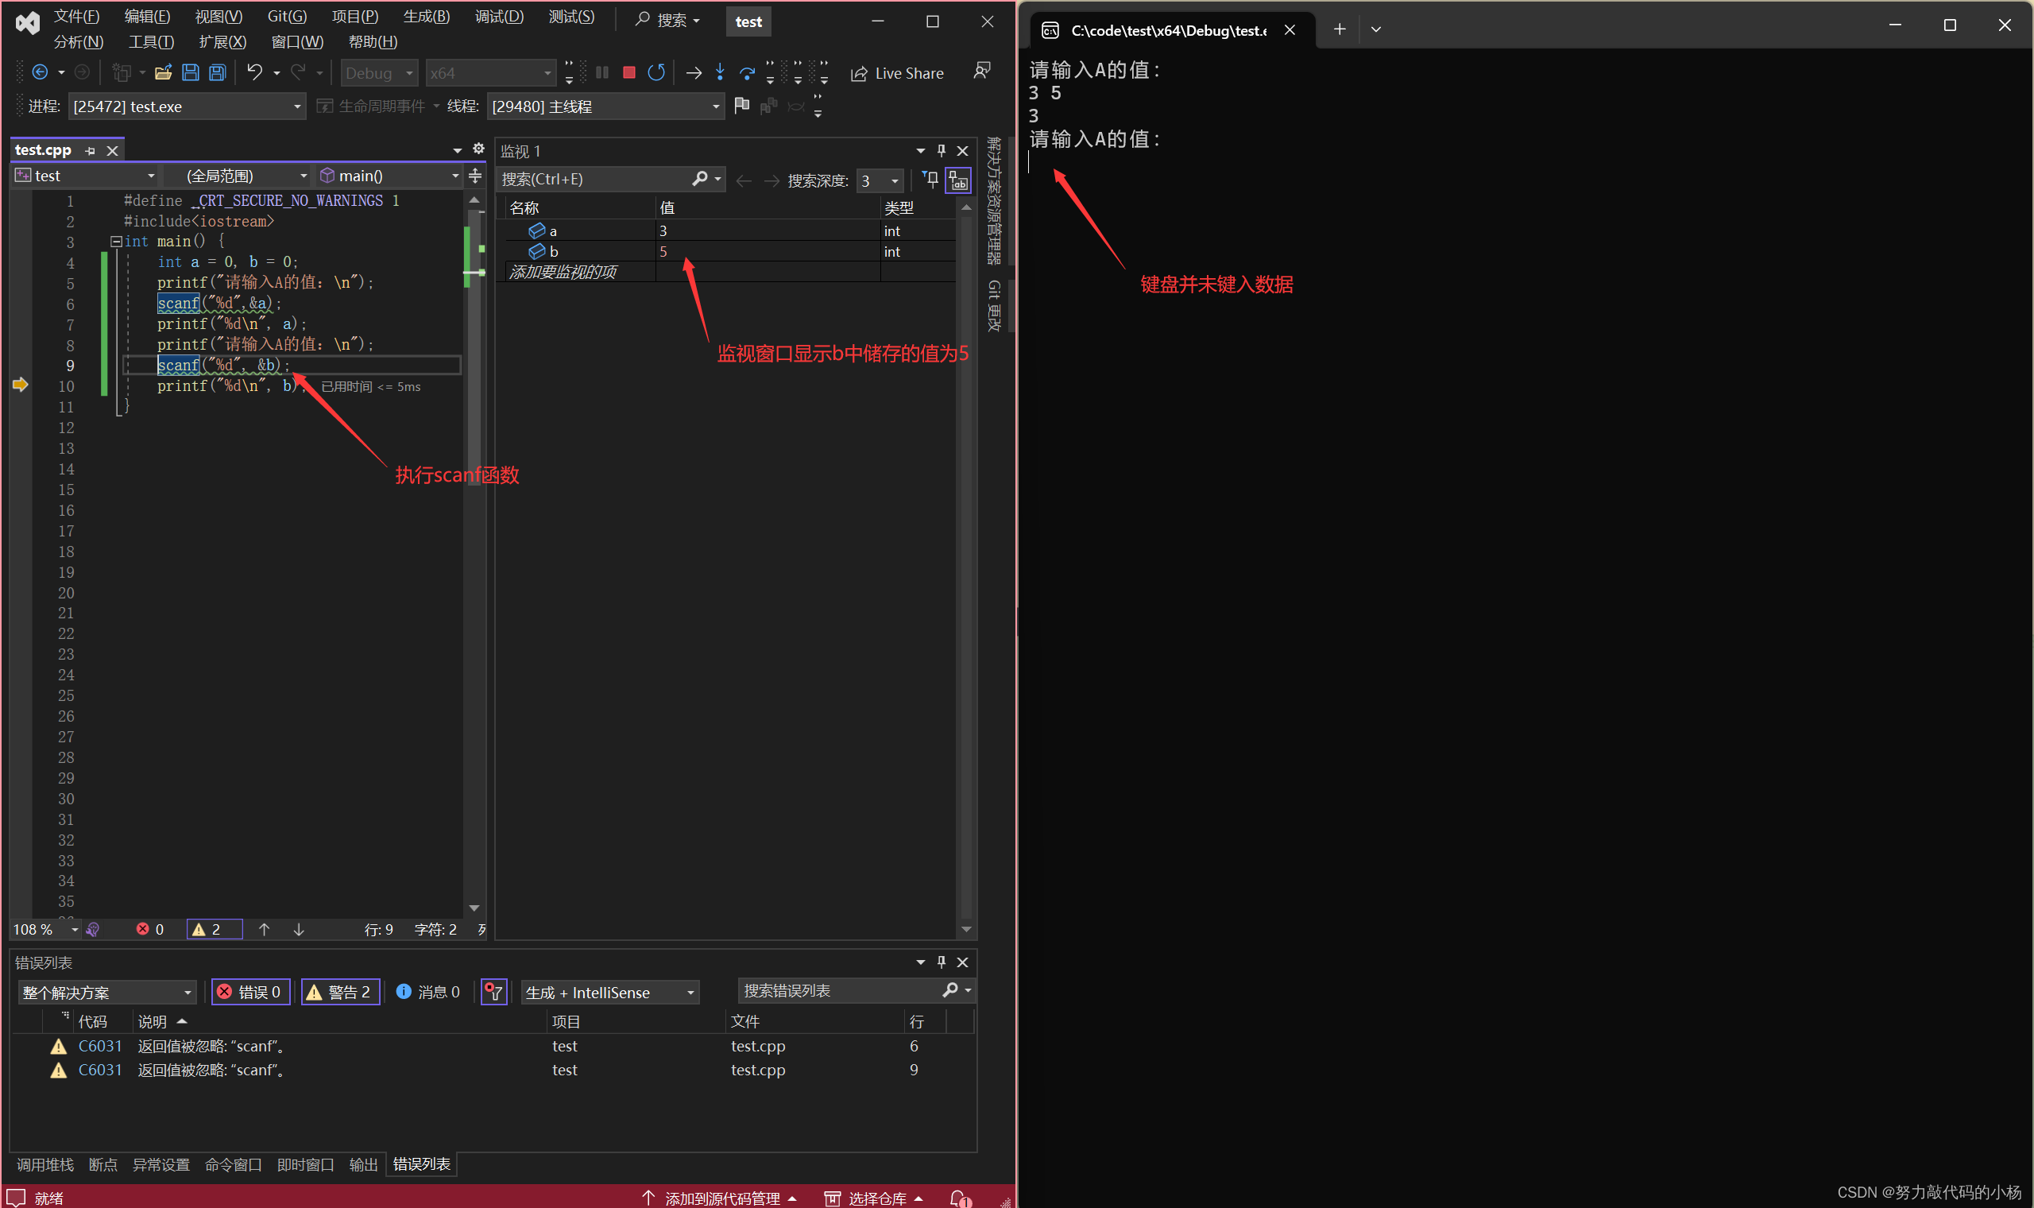Click Show Next Statement arrow icon

[x=693, y=72]
